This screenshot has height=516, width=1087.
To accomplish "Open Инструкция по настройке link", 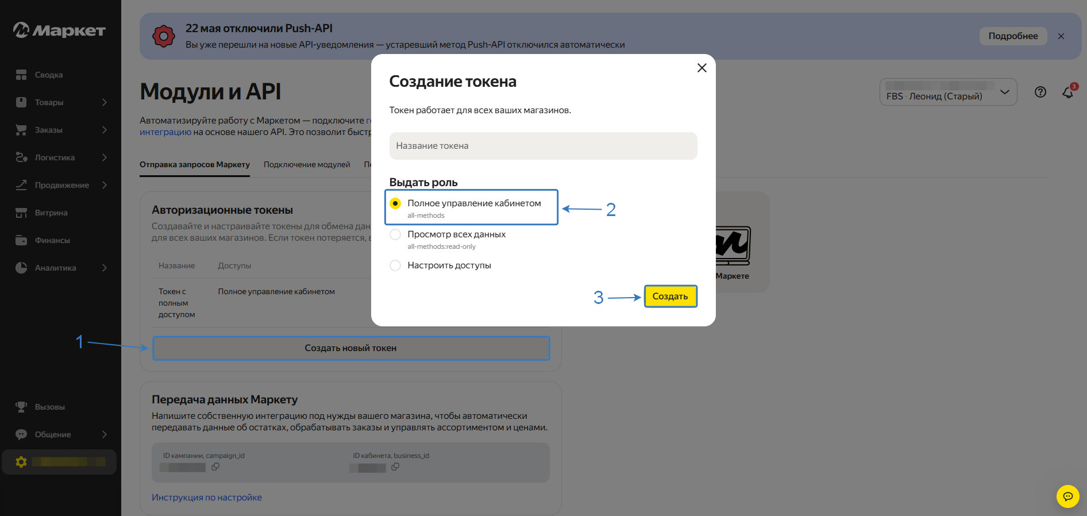I will pyautogui.click(x=207, y=498).
